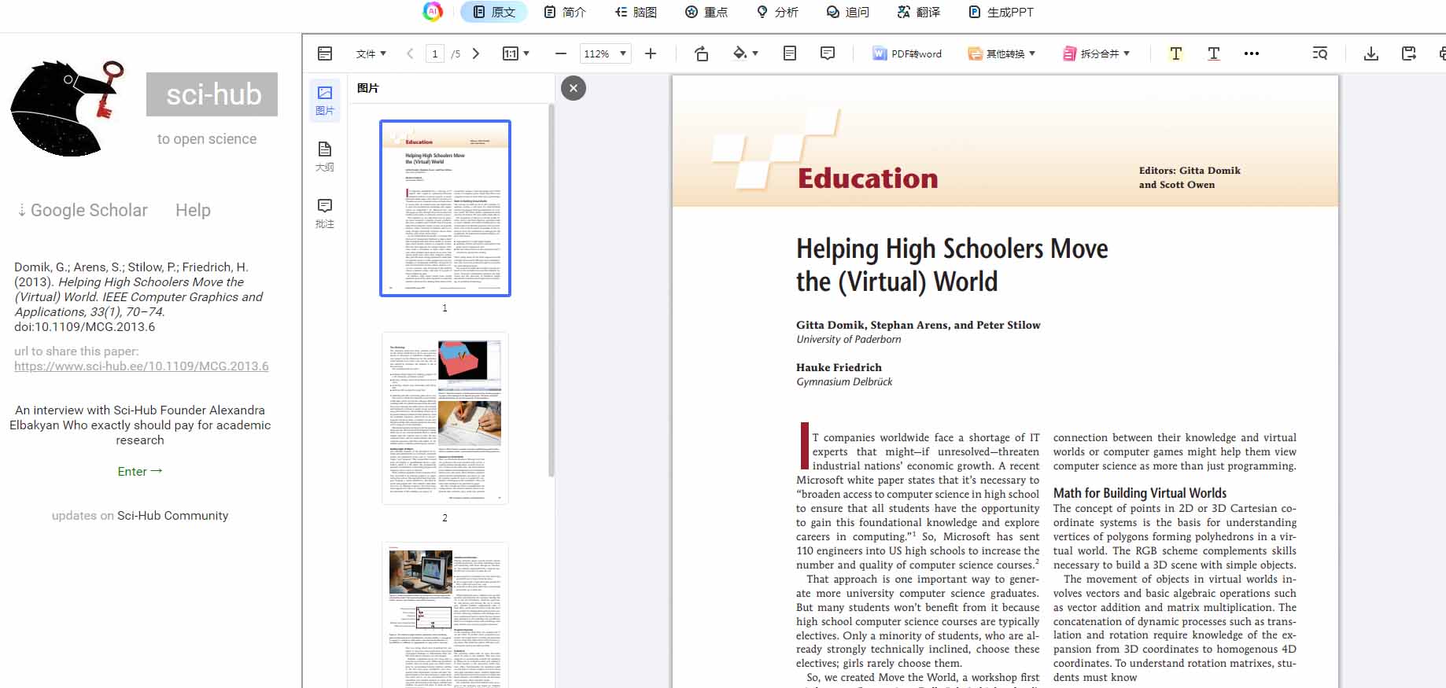Click the 'Editors: Gitta Domik' text

coord(1190,171)
